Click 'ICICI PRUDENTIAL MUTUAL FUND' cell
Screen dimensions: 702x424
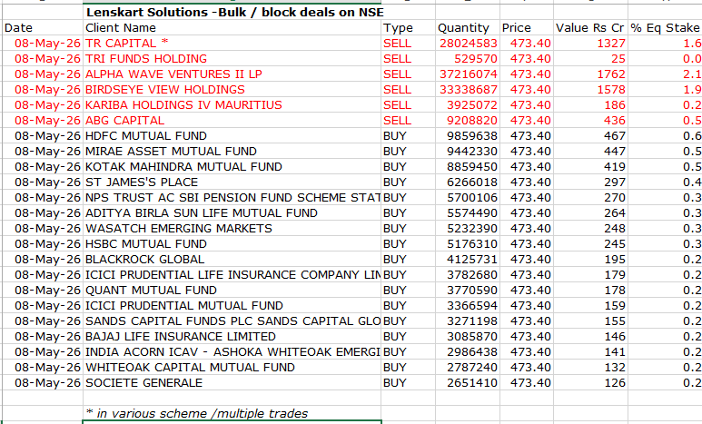[x=232, y=306]
